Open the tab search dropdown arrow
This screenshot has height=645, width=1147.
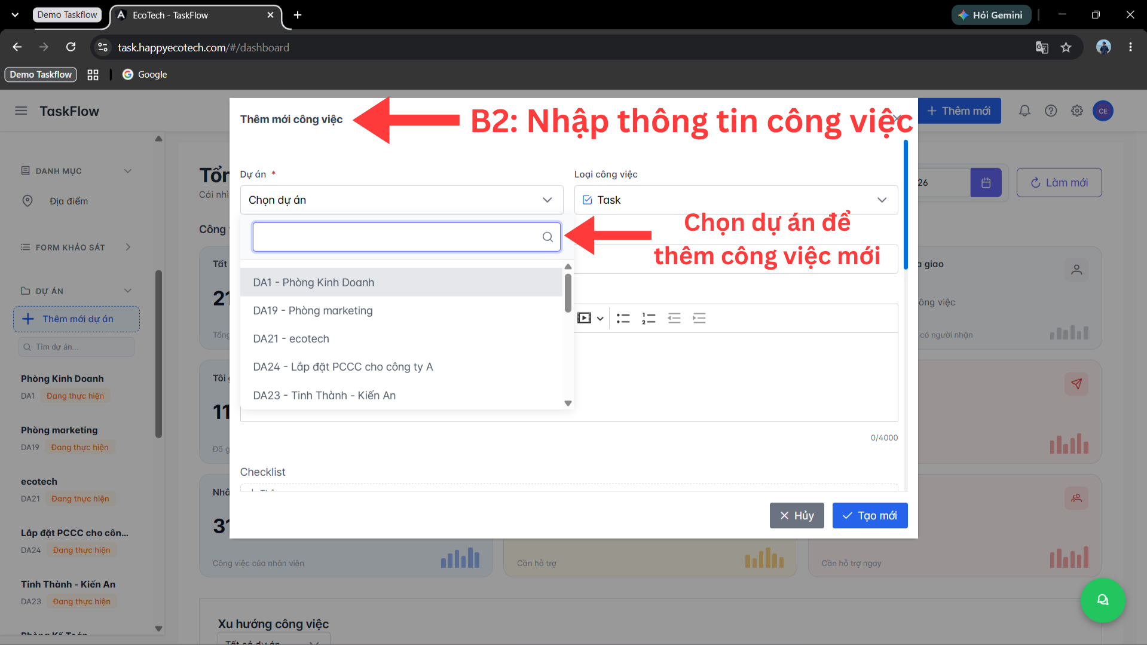[x=15, y=15]
